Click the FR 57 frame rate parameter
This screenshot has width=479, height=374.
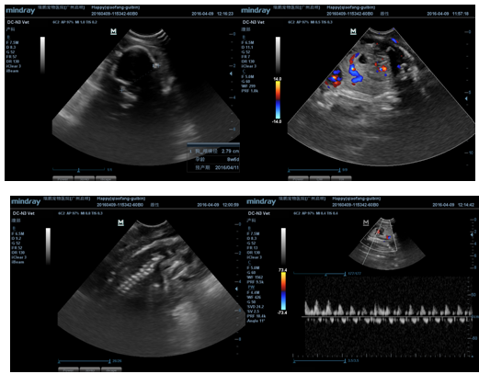coord(11,57)
